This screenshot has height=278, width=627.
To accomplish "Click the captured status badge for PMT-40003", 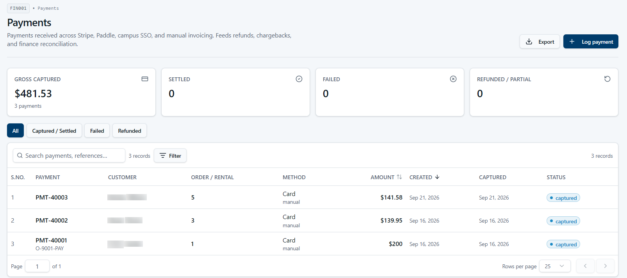I will tap(563, 198).
